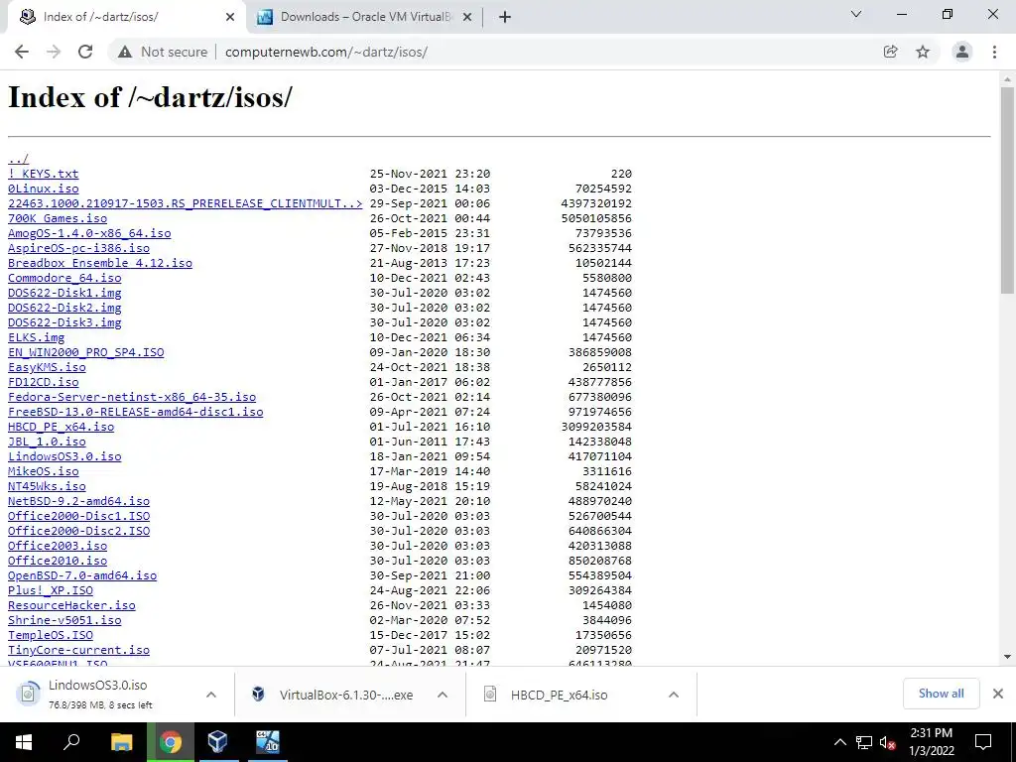The width and height of the screenshot is (1016, 762).
Task: Open File Explorer from the taskbar
Action: [x=121, y=742]
